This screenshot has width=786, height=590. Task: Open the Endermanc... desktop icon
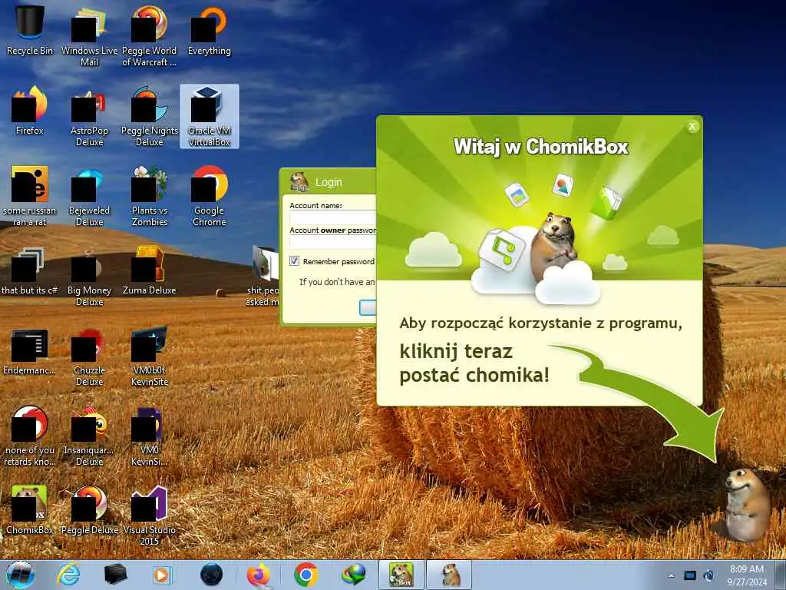pyautogui.click(x=30, y=351)
